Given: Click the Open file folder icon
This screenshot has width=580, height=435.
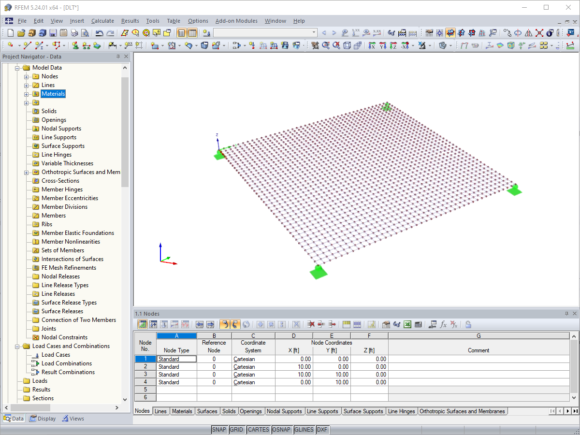Looking at the screenshot, I should point(21,33).
